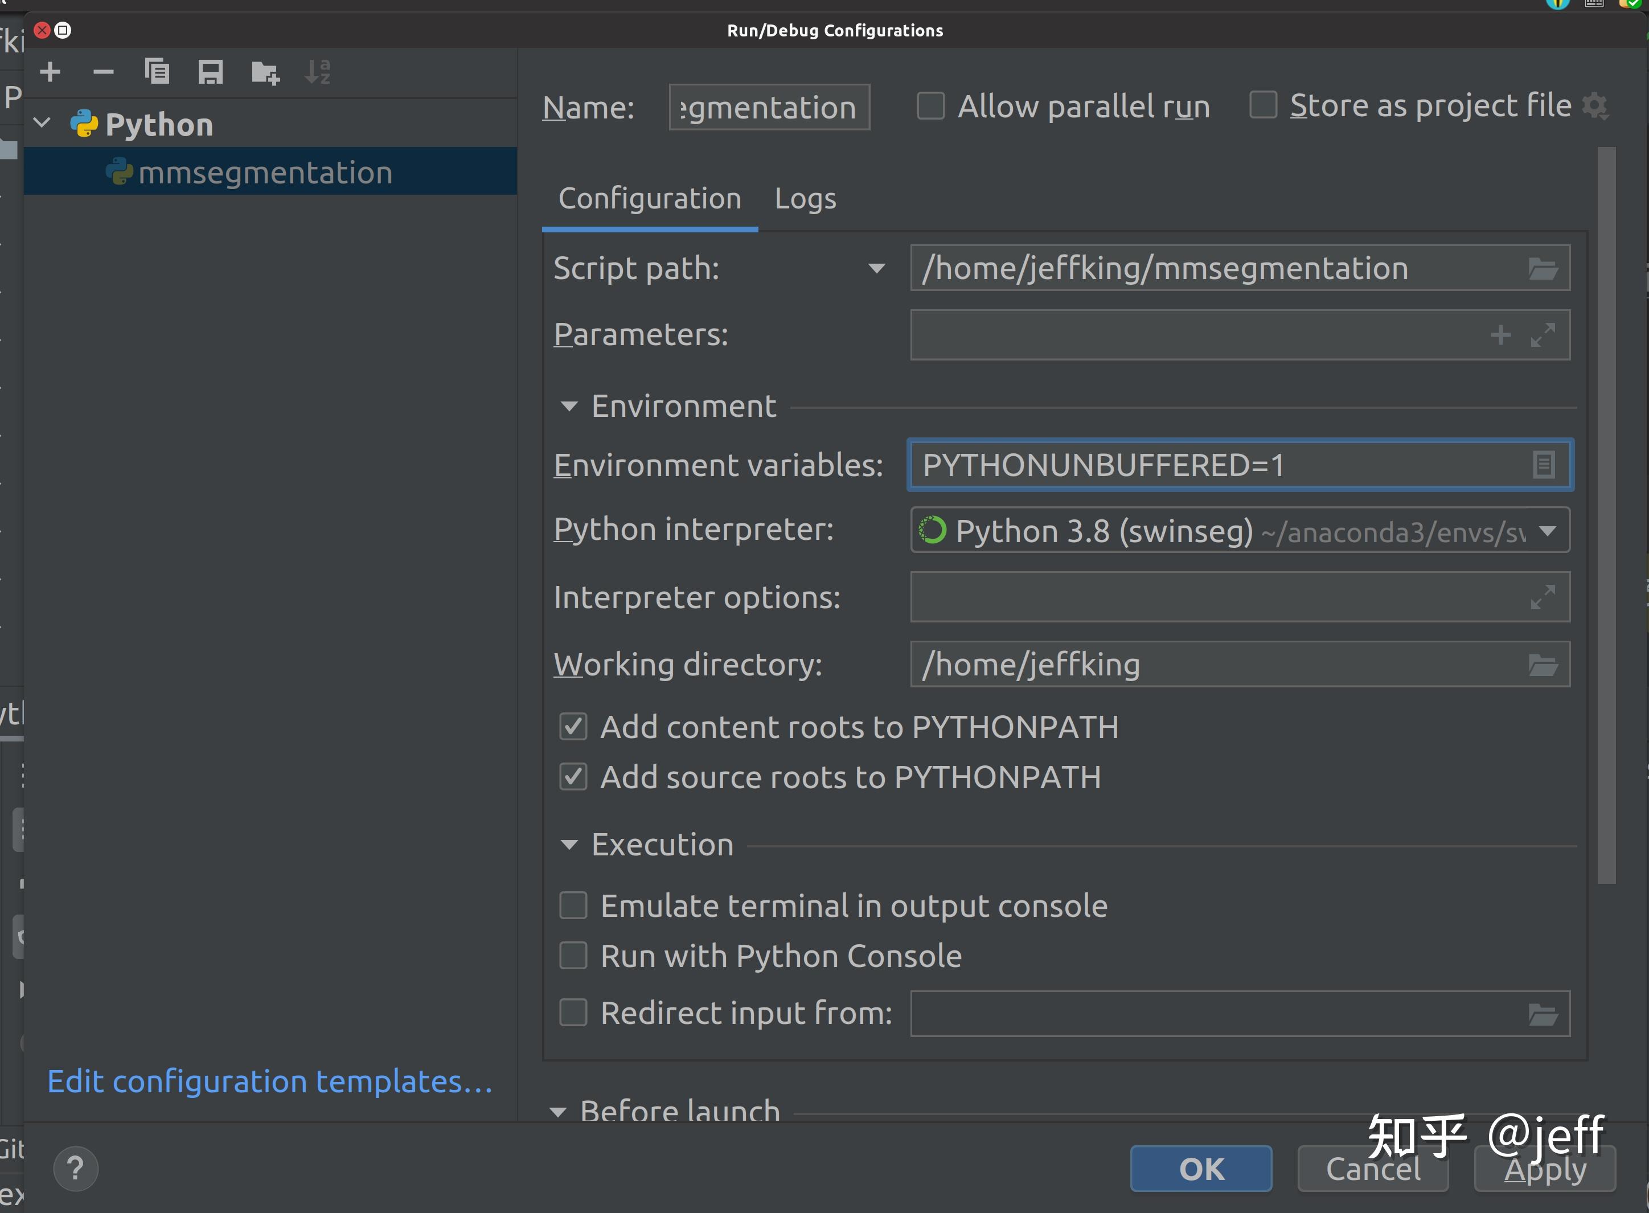
Task: Enable Run with Python Console
Action: [573, 956]
